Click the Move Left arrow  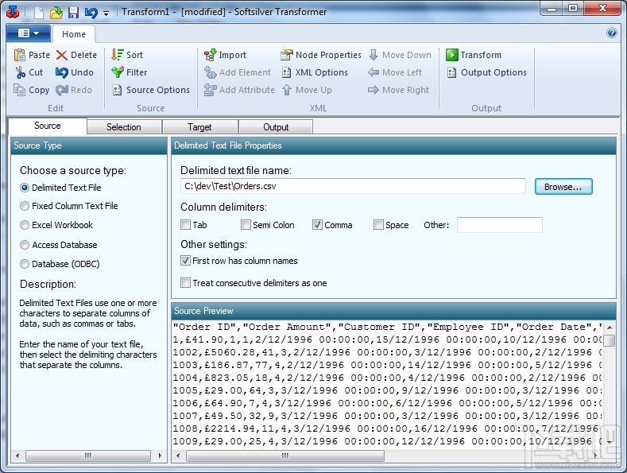[373, 72]
